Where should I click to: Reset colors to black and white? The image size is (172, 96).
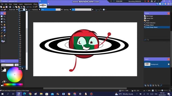click(2, 71)
